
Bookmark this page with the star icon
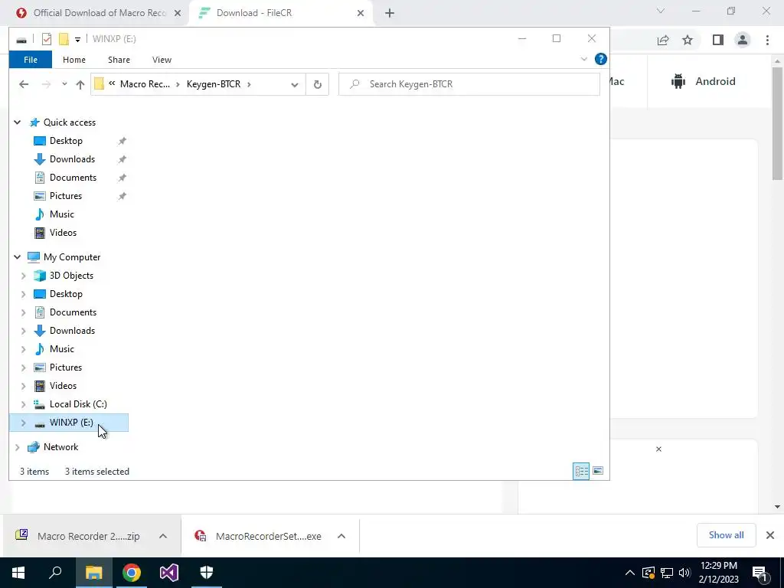point(688,40)
